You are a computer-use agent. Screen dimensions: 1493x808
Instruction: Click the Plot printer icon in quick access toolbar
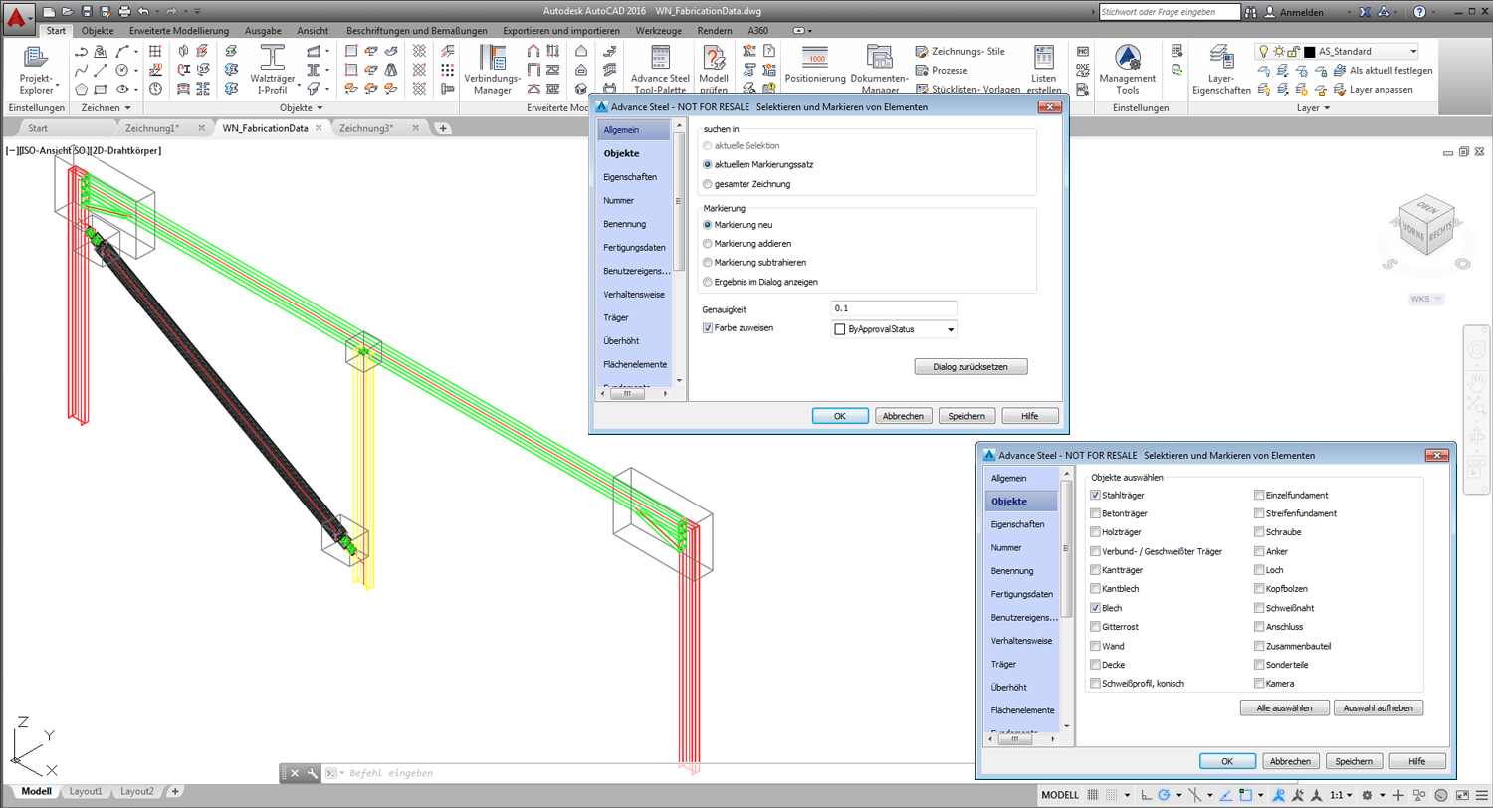click(x=124, y=11)
